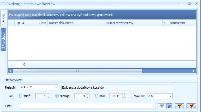Minimize the Ewidencja dodatkowa kosztów window
The image size is (201, 112).
(182, 4)
